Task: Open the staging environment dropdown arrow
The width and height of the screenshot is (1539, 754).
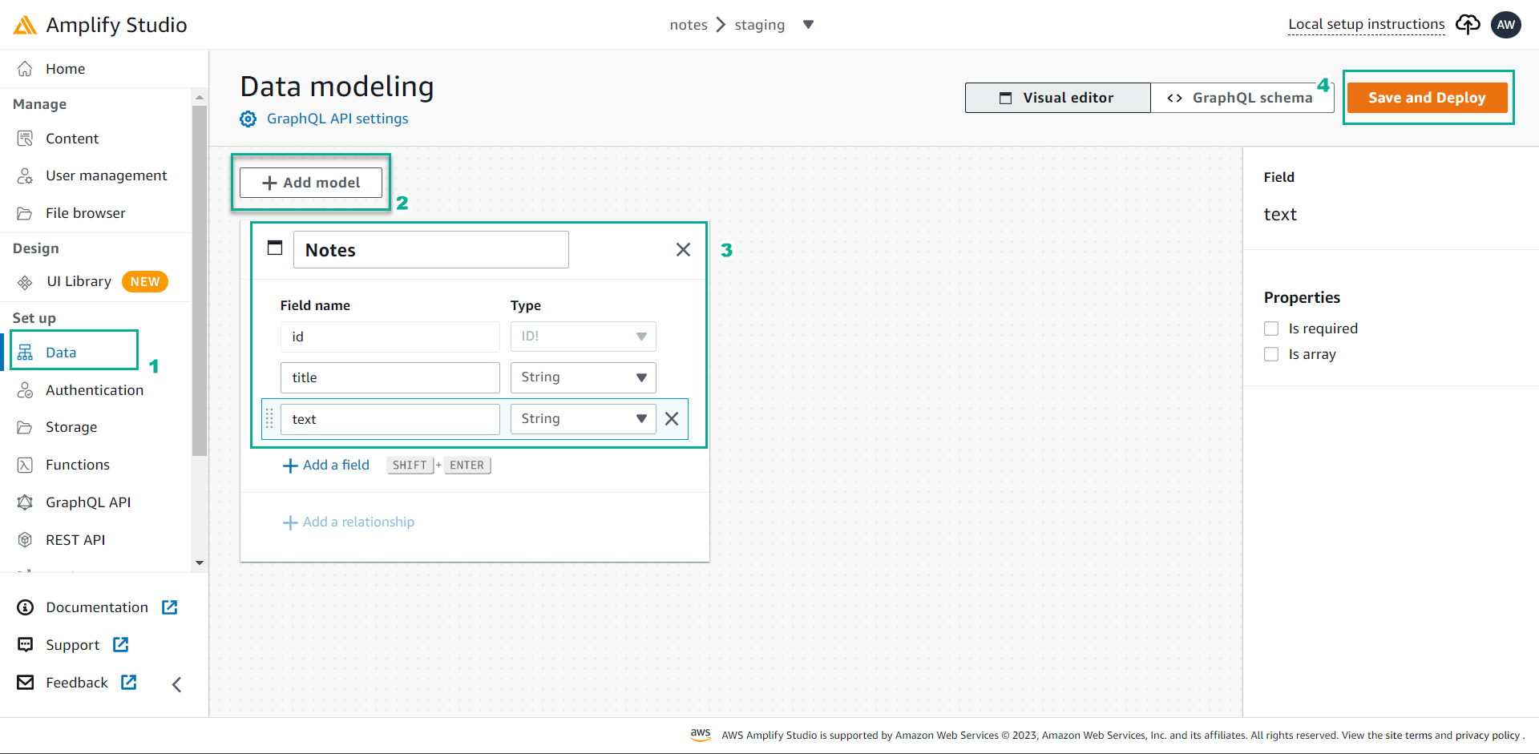Action: 809,25
